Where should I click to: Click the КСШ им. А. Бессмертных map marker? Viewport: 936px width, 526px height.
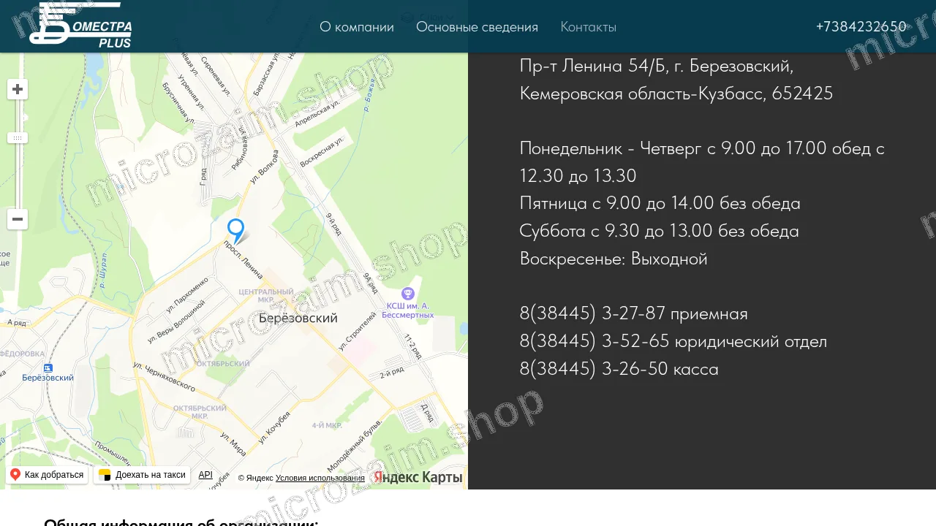click(408, 294)
